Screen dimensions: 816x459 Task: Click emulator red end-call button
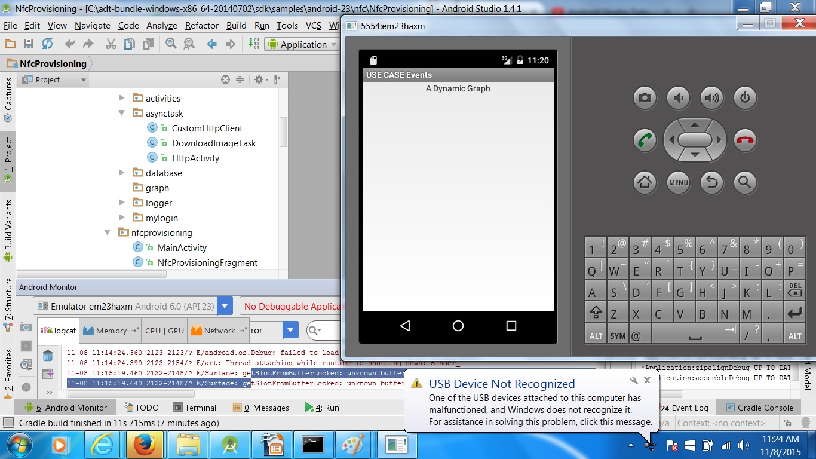point(745,140)
